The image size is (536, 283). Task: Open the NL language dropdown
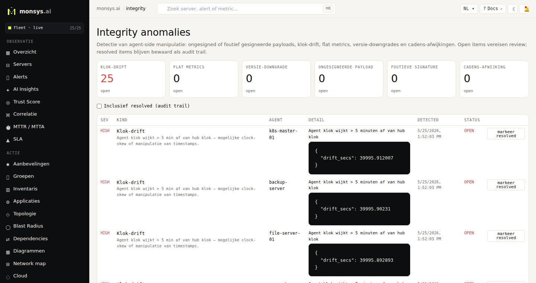tap(469, 9)
